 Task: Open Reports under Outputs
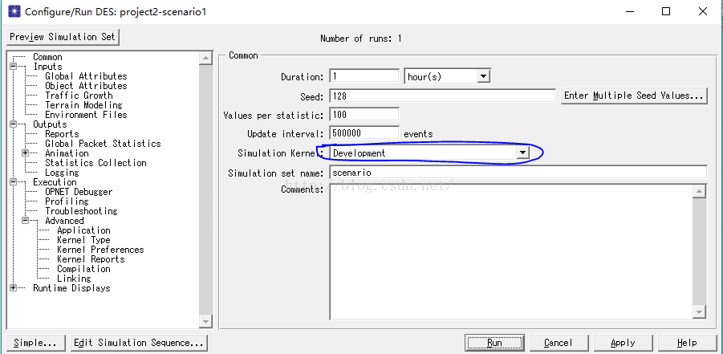click(62, 134)
